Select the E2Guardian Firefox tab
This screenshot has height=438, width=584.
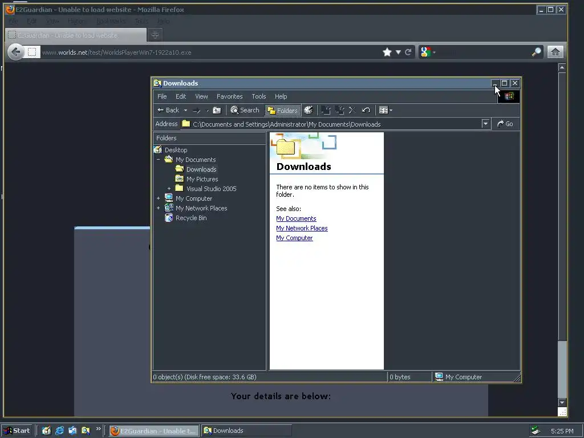[76, 35]
